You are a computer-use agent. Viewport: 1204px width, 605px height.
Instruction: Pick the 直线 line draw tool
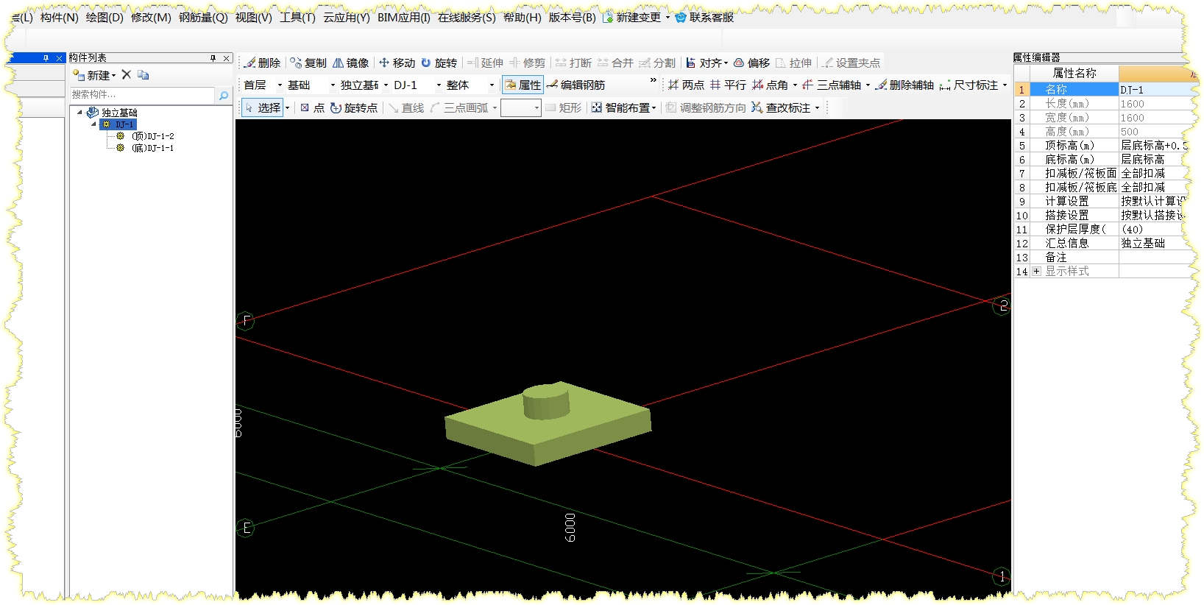407,108
